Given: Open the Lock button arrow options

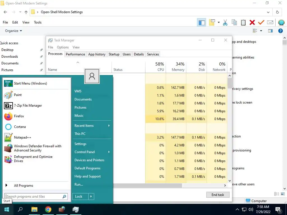Looking at the screenshot, I should coord(91,196).
